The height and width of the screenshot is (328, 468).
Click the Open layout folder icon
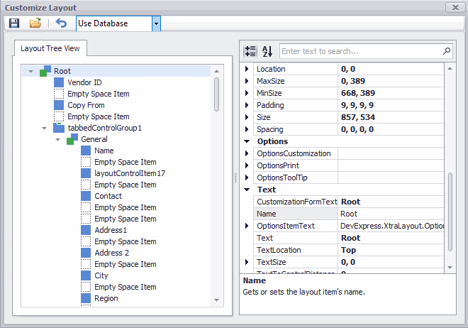35,23
